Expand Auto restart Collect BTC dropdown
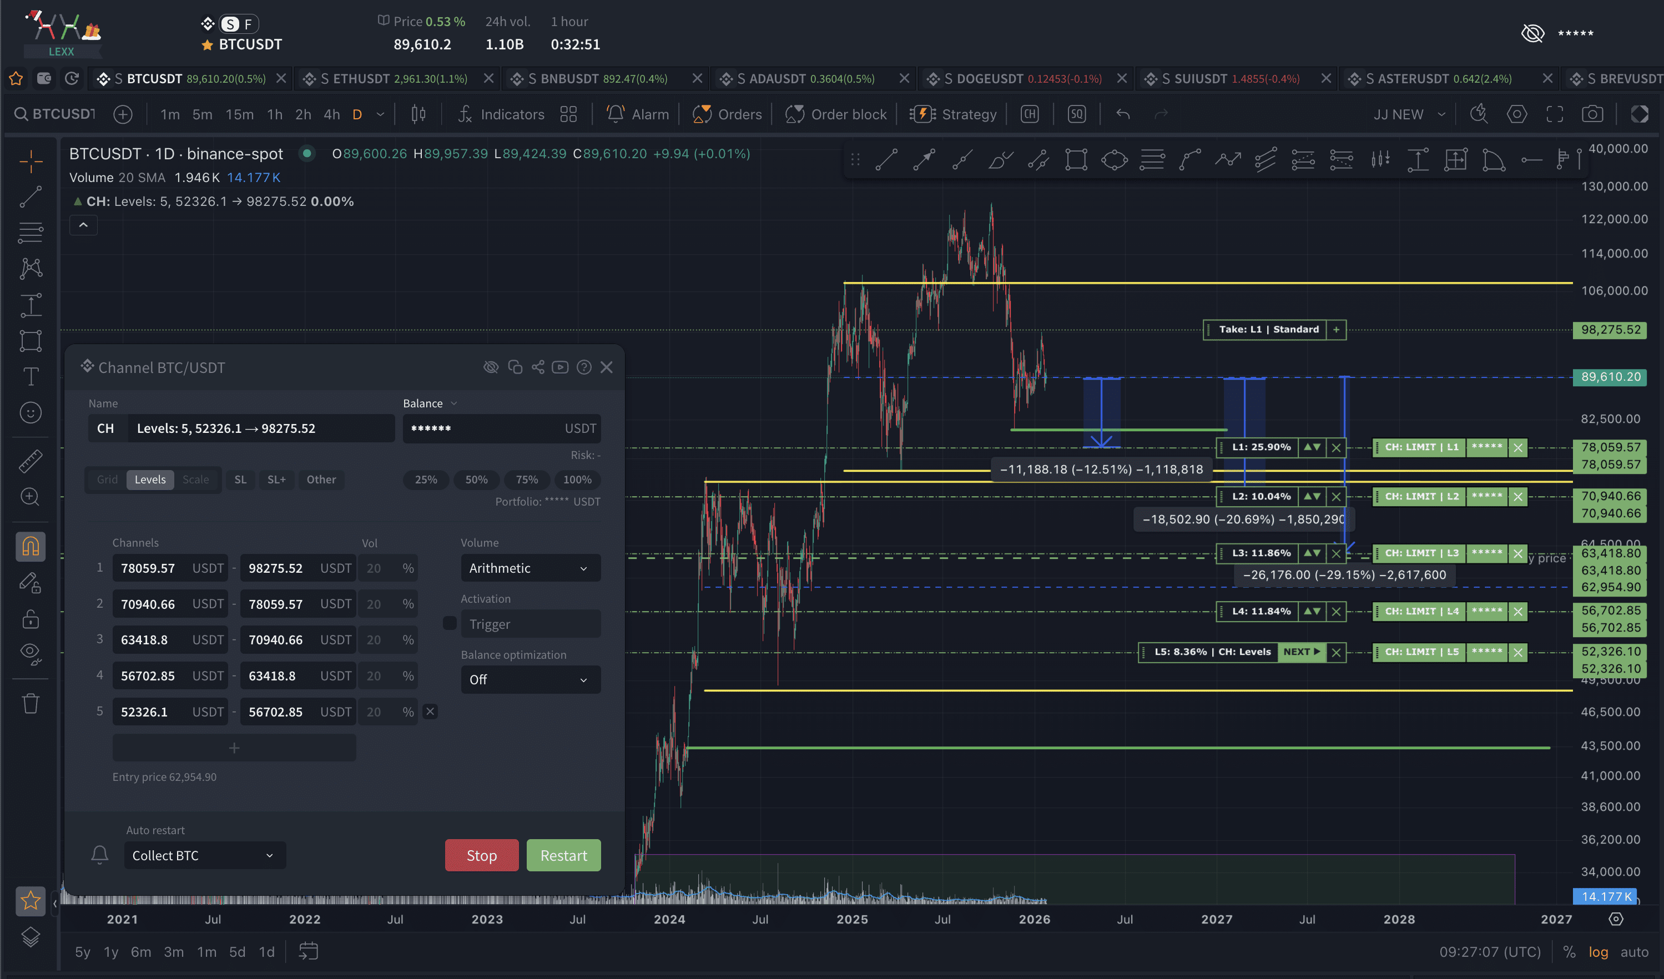 pyautogui.click(x=205, y=855)
